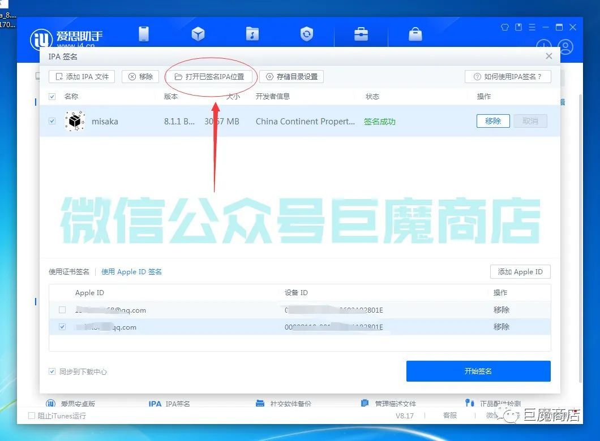Uncheck the second Apple ID checkbox

(62, 327)
